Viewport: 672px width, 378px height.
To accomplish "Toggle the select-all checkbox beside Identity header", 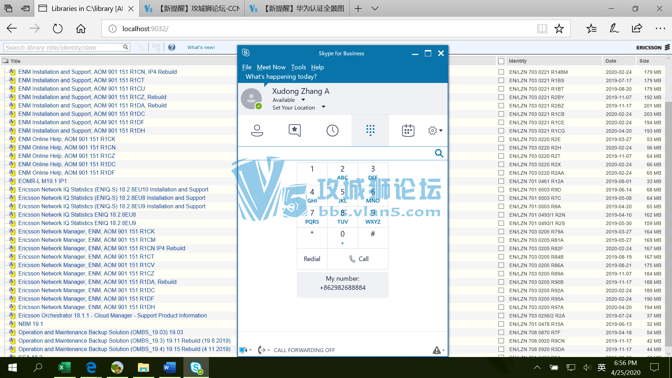I will [501, 61].
